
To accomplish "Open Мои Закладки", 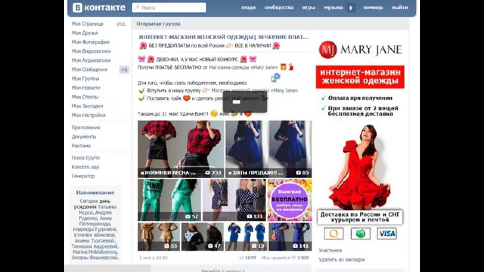I will 87,106.
